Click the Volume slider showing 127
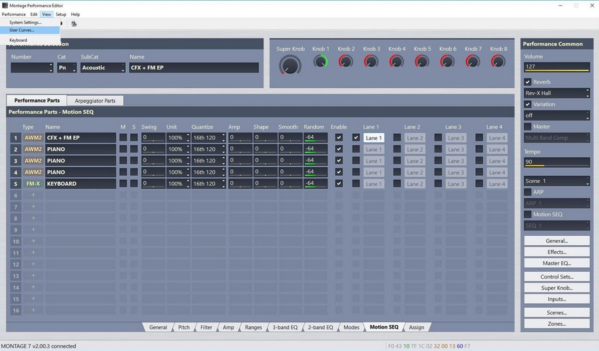The width and height of the screenshot is (599, 351). [557, 67]
